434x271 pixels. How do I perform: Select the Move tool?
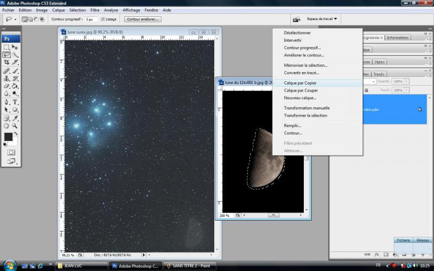click(15, 47)
